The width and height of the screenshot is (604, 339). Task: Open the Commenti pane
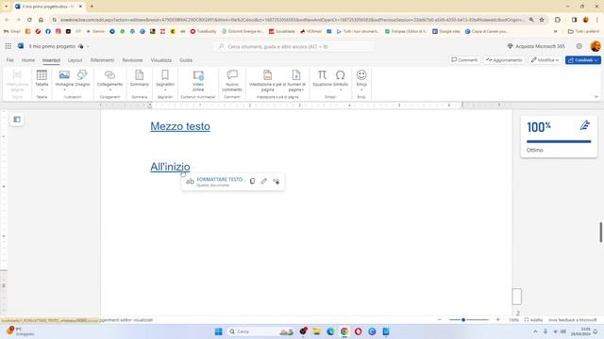464,60
